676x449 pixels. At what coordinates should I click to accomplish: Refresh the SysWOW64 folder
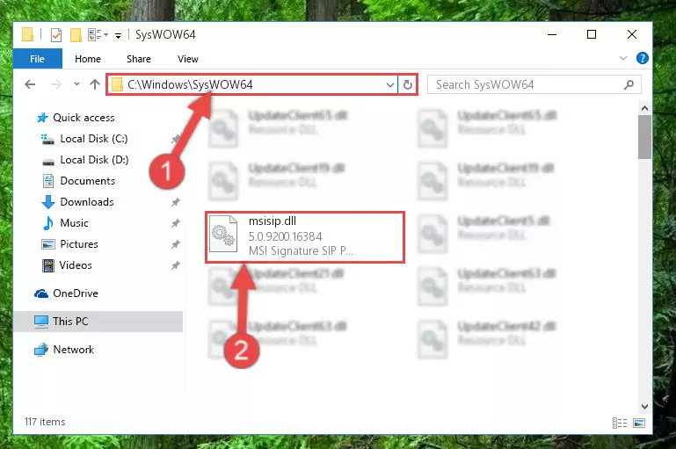point(407,85)
